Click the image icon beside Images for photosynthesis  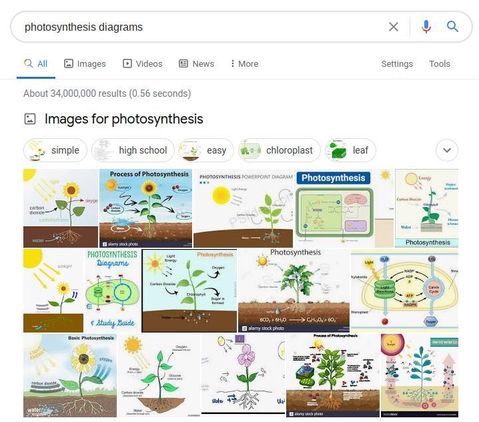click(30, 119)
